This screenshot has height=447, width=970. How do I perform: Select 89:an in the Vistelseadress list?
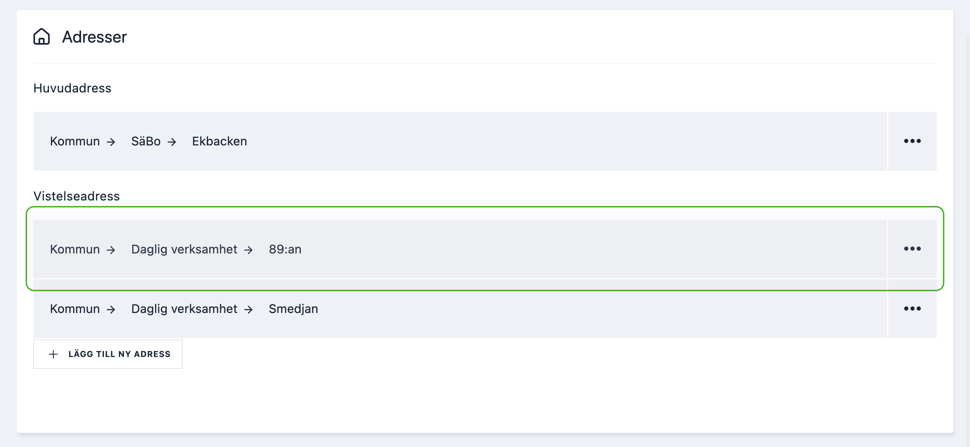(x=285, y=249)
